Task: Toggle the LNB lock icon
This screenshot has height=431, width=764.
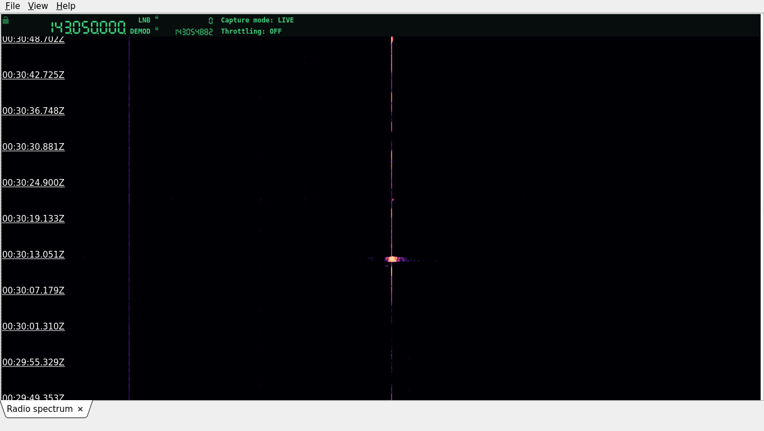Action: [x=157, y=17]
